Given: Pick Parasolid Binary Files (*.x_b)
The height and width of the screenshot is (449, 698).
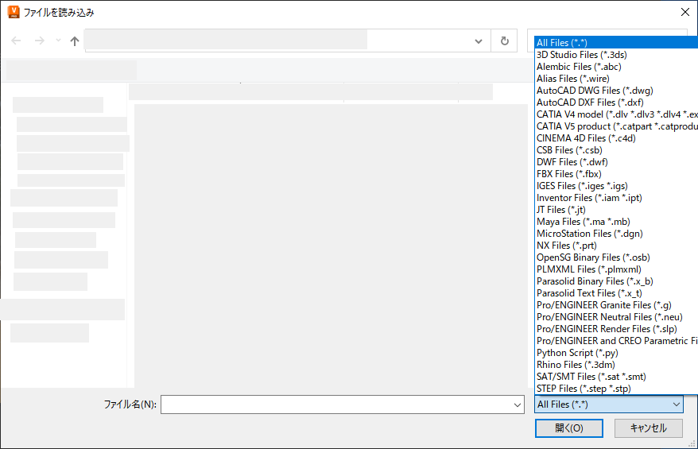Looking at the screenshot, I should [x=616, y=281].
